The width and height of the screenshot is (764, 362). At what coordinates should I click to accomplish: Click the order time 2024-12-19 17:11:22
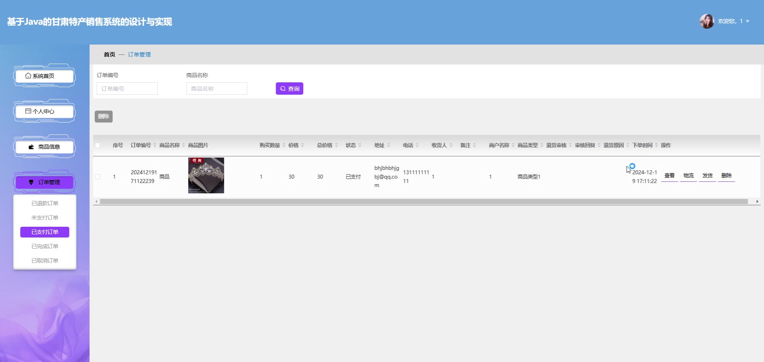pyautogui.click(x=645, y=177)
